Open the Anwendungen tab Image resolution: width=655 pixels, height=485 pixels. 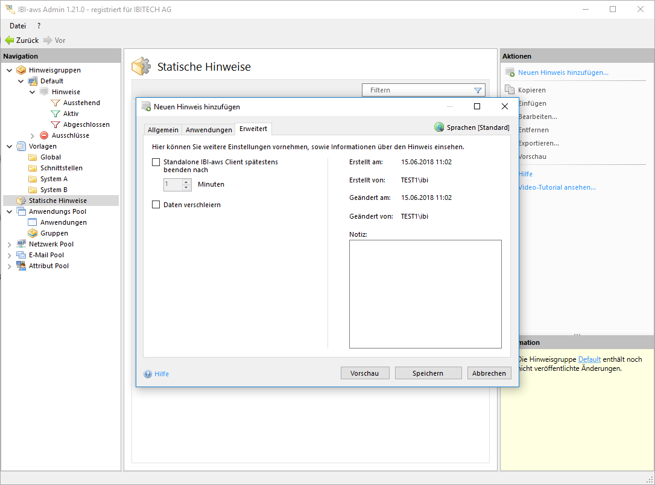coord(209,130)
